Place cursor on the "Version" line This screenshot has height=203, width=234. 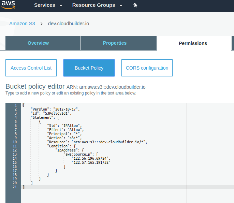55,109
